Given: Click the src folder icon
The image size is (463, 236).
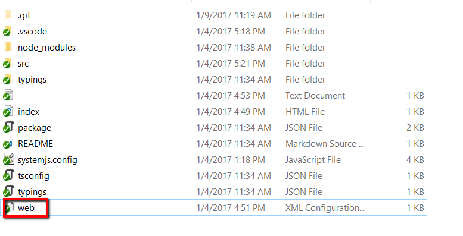Looking at the screenshot, I should coord(8,63).
